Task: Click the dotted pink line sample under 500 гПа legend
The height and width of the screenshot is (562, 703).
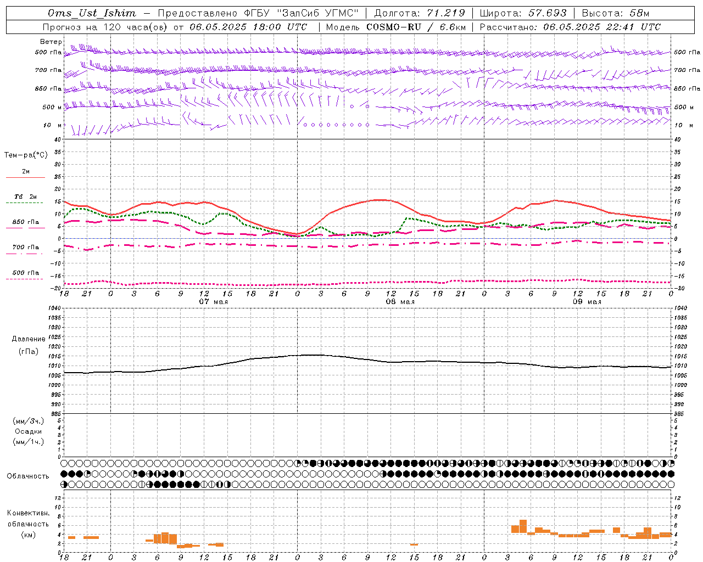Action: pyautogui.click(x=24, y=279)
